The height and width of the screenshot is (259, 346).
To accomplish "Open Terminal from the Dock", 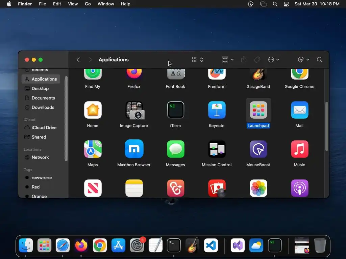I will pos(174,245).
